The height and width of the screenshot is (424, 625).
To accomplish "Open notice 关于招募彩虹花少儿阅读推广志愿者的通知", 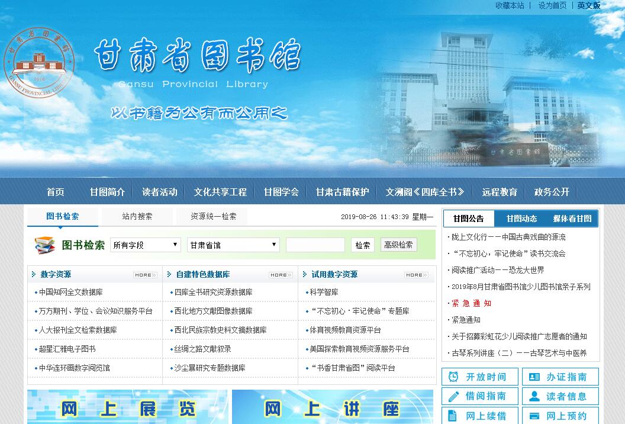I will pyautogui.click(x=520, y=336).
